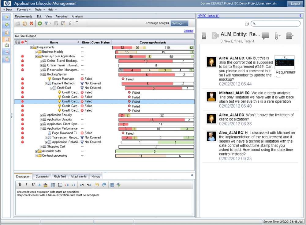Click the speech bubble comment icon
The image size is (306, 225).
[x=265, y=36]
